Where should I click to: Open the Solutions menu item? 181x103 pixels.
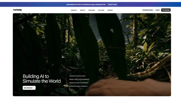101,10
